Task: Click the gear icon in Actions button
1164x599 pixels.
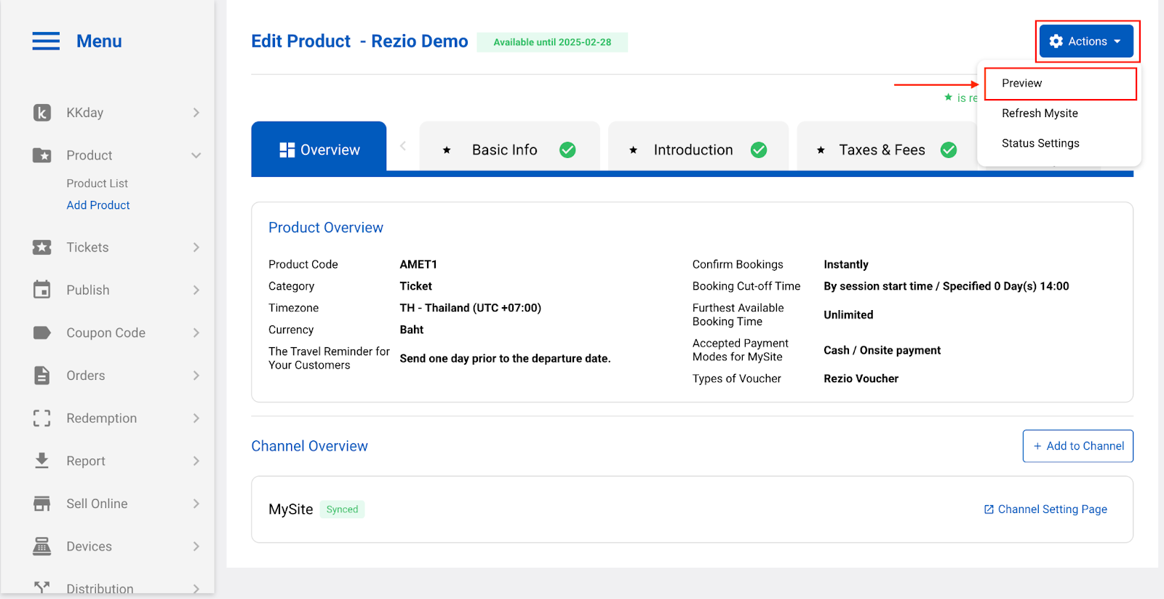Action: 1056,41
